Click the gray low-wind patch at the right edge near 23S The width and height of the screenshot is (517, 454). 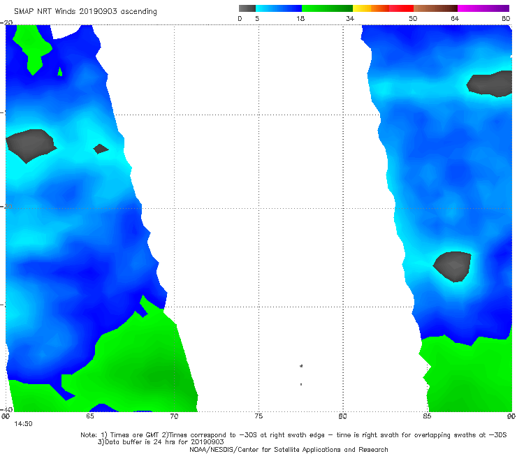490,84
